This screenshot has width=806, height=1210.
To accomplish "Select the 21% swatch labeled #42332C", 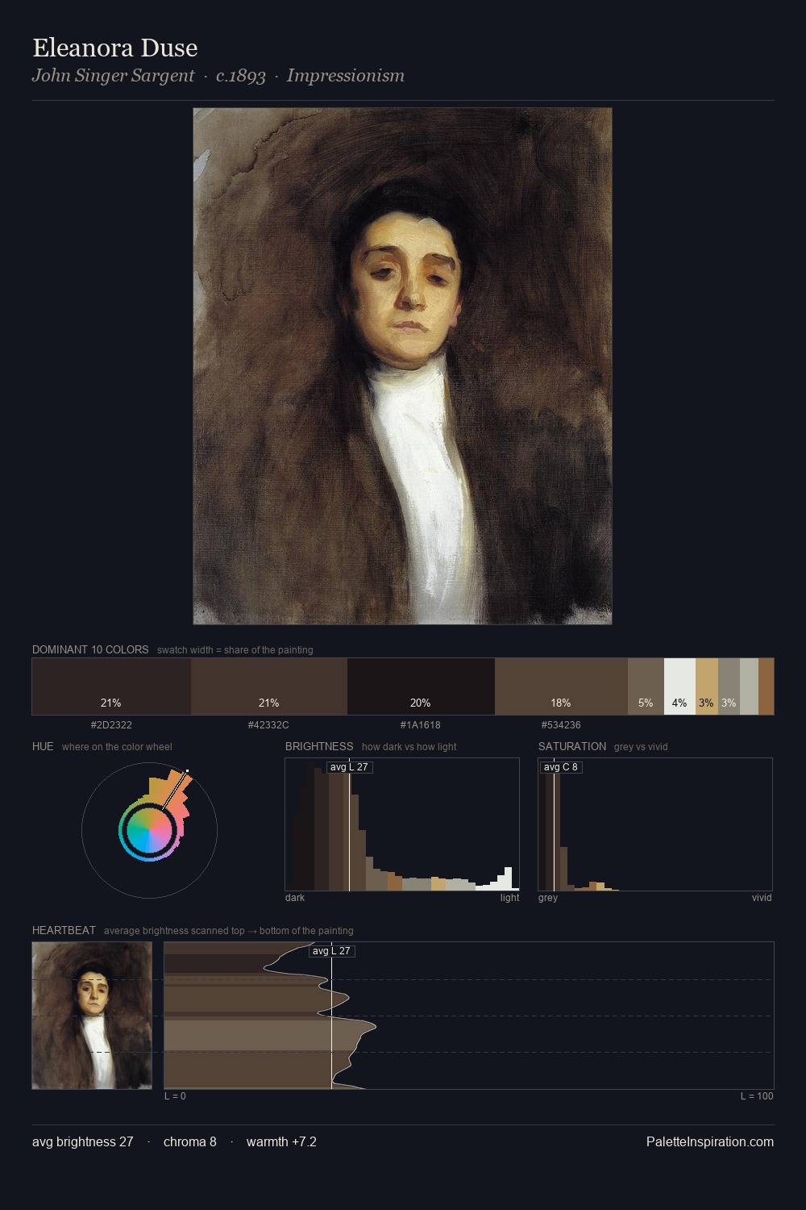I will (x=269, y=686).
